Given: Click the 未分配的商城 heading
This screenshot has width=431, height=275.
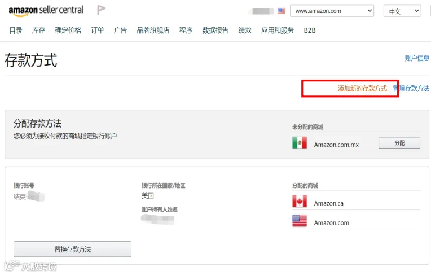Looking at the screenshot, I should pos(307,127).
